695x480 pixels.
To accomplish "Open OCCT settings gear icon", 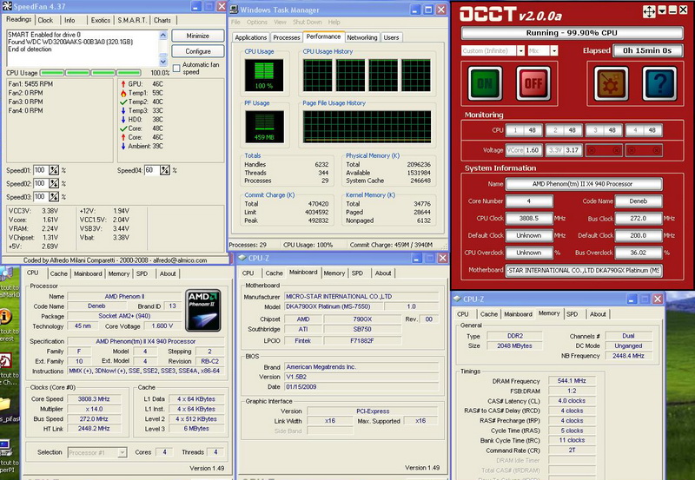I will click(x=611, y=83).
